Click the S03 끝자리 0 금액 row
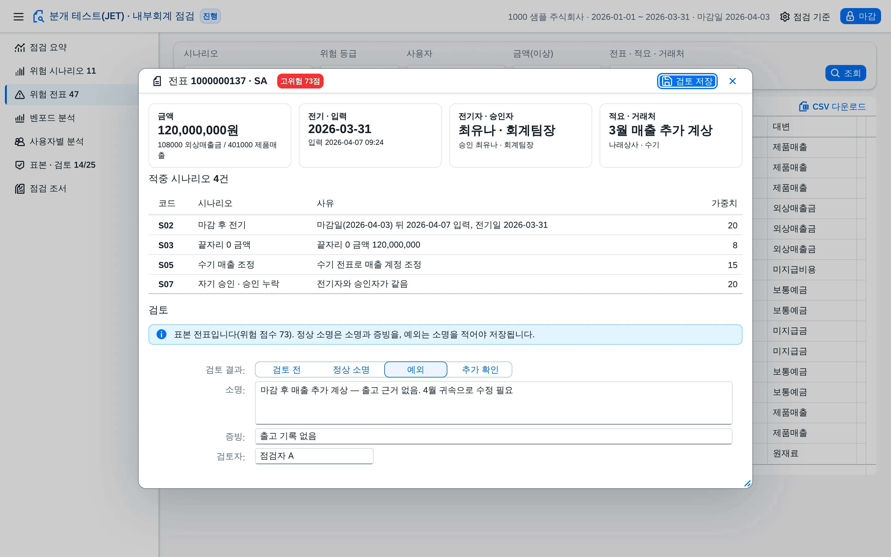Screen dimensions: 891x557 [x=445, y=245]
